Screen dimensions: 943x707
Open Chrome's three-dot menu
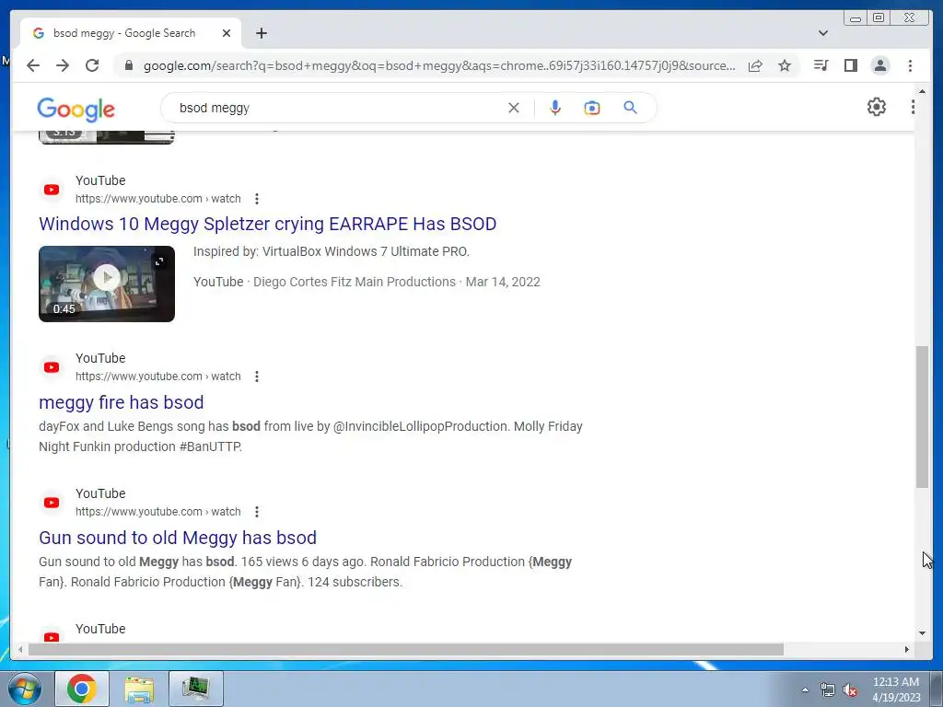tap(910, 65)
